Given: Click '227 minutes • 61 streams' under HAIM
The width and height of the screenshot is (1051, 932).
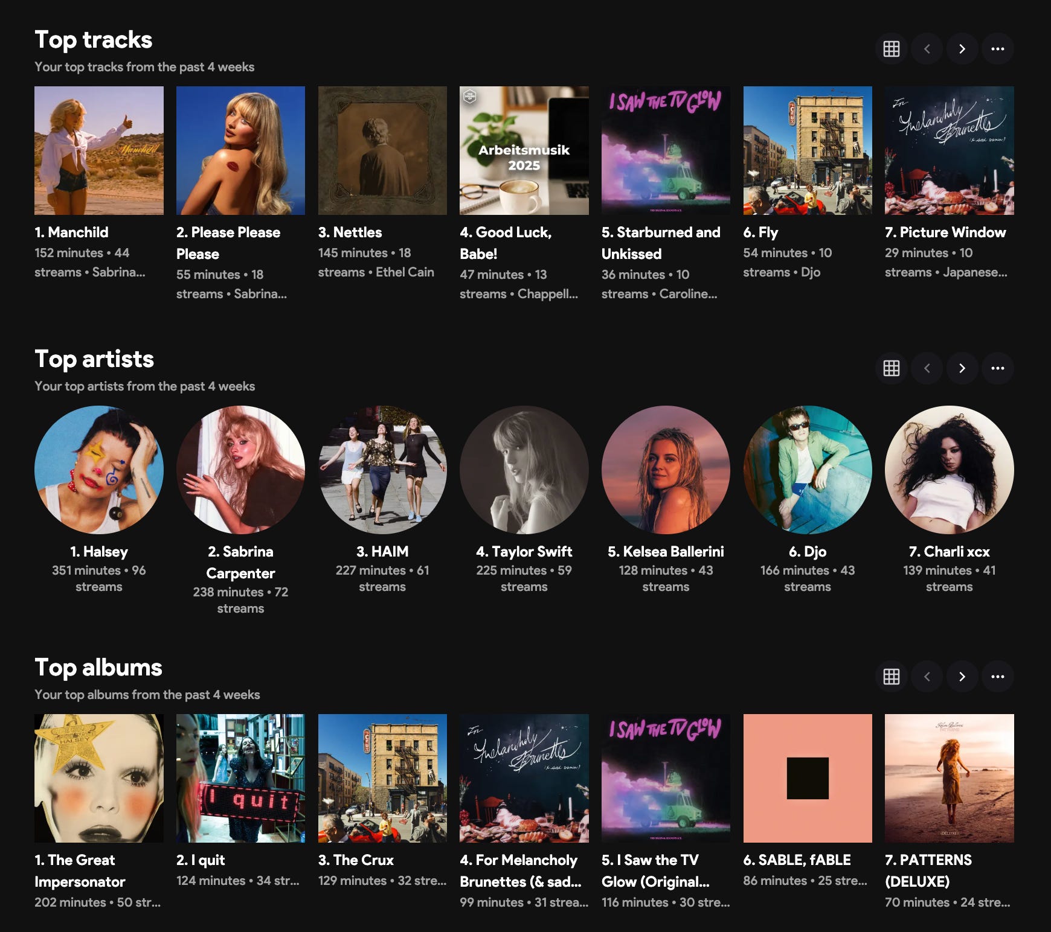Looking at the screenshot, I should pos(382,578).
